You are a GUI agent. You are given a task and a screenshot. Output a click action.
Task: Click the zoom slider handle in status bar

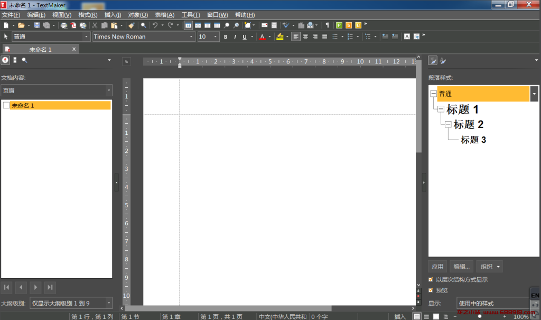click(480, 316)
